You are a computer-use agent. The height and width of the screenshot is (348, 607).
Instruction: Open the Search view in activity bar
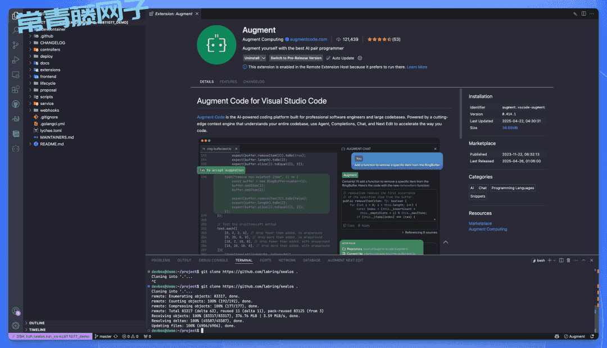tap(16, 30)
